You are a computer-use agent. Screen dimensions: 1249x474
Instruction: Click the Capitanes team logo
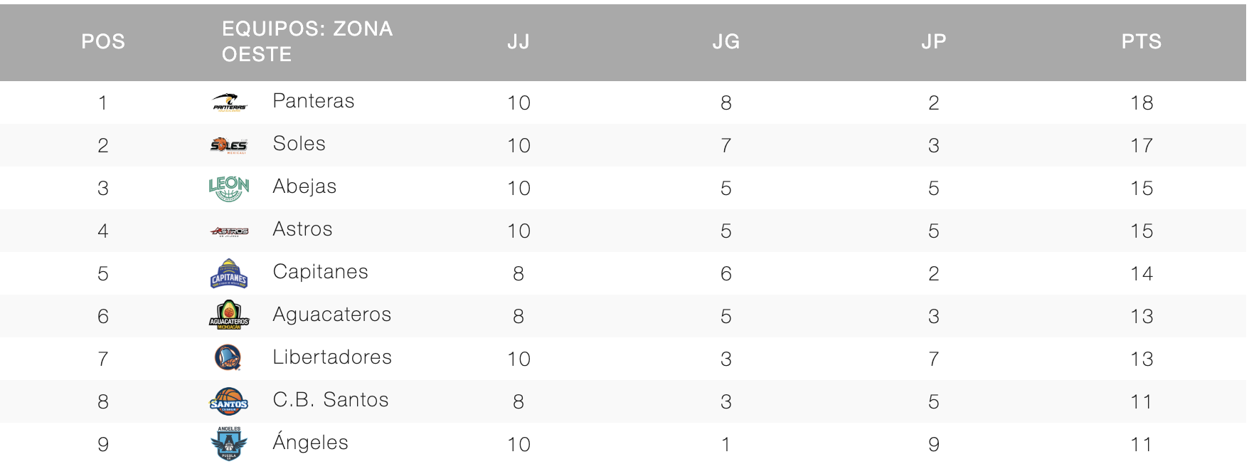pyautogui.click(x=229, y=273)
